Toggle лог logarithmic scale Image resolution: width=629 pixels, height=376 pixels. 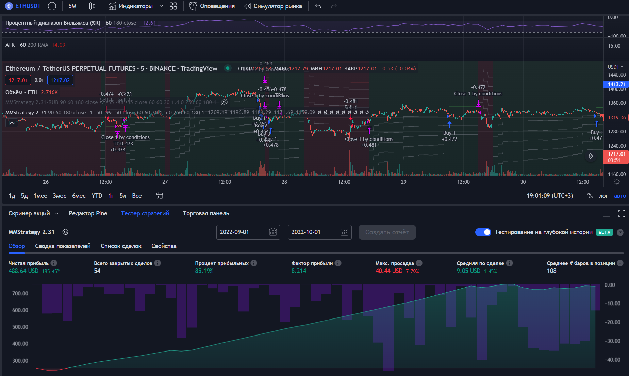click(603, 196)
